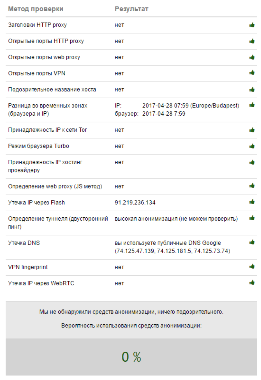
Task: Click thumbs-up icon for Утечка IP через Flash
Action: click(252, 202)
